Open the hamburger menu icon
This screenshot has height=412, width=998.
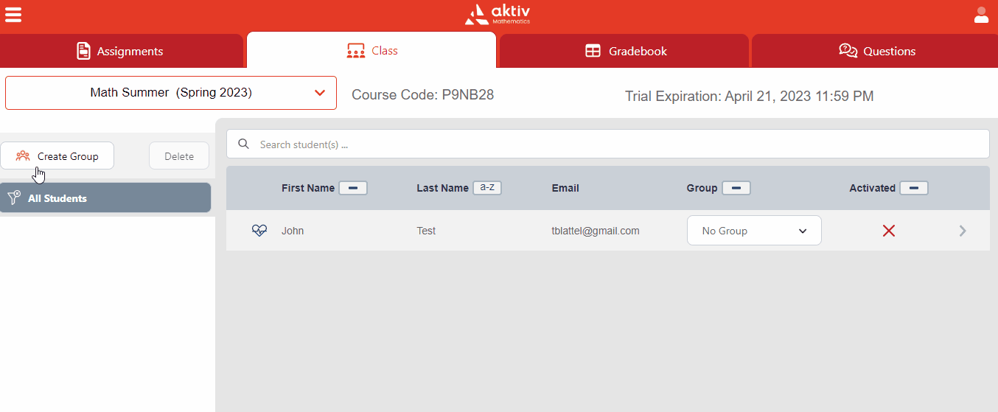pyautogui.click(x=13, y=15)
